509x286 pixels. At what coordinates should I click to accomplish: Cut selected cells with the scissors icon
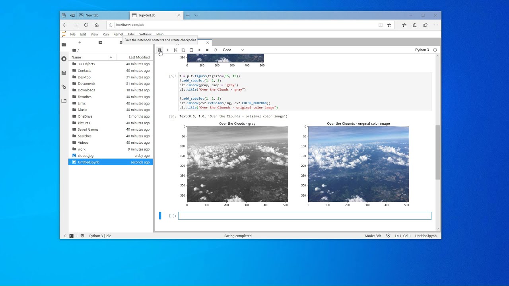pos(175,50)
